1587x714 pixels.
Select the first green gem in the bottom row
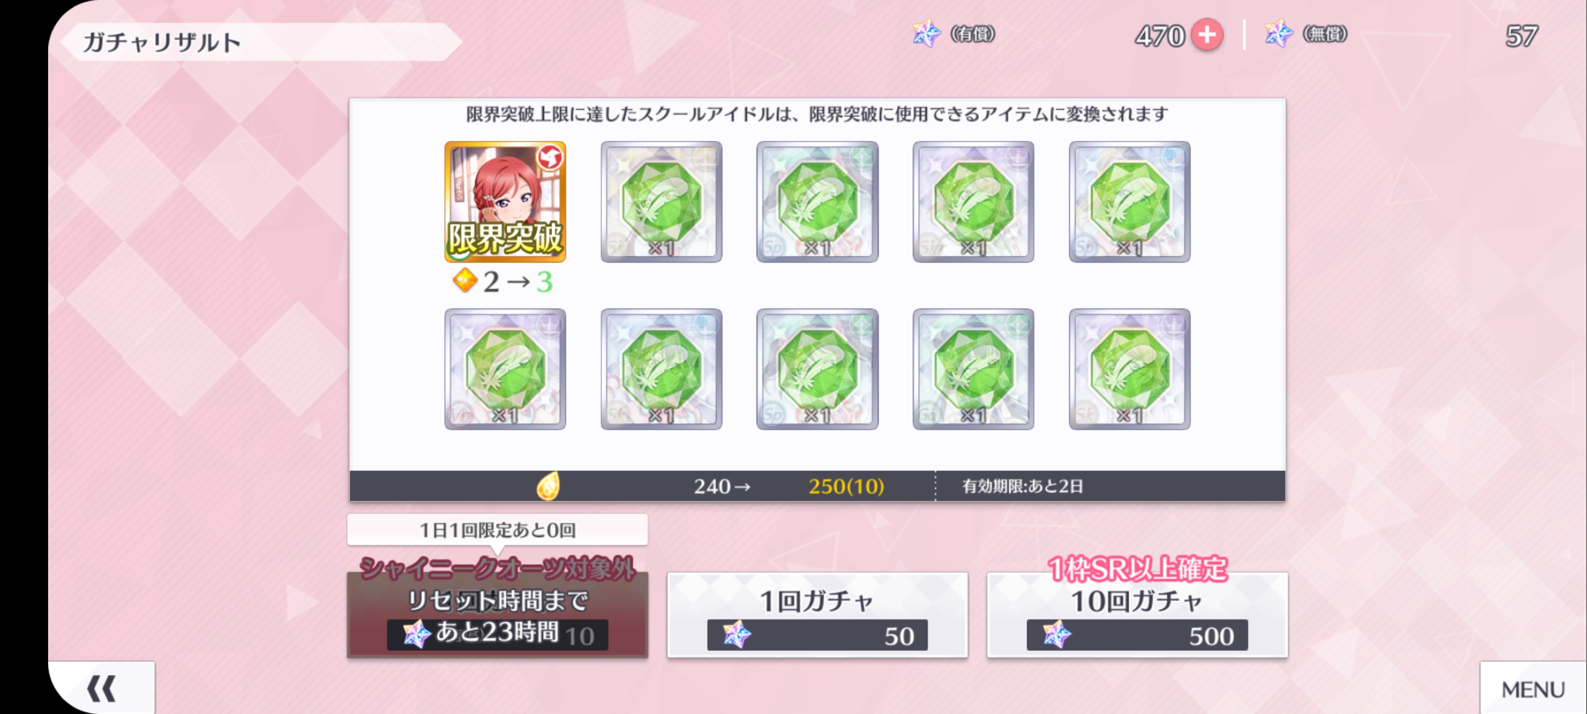coord(505,369)
